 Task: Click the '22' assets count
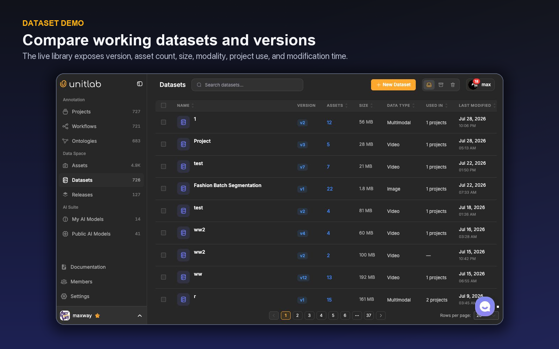pyautogui.click(x=330, y=189)
